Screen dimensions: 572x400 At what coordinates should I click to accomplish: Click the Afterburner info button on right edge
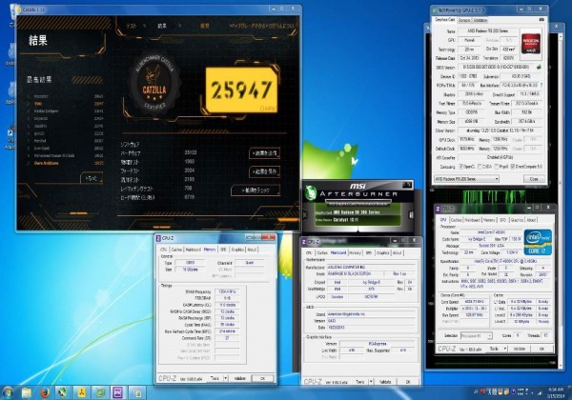coord(411,215)
